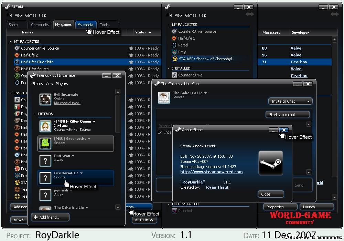Viewport: 344px width, 241px height.
Task: Click the NEWS button in main window
Action: tap(19, 220)
